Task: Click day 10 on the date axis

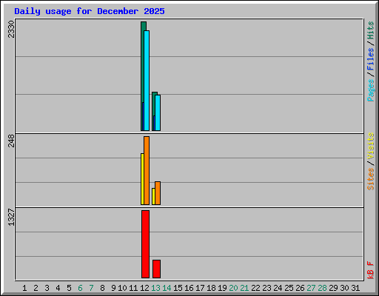Action: pos(122,288)
